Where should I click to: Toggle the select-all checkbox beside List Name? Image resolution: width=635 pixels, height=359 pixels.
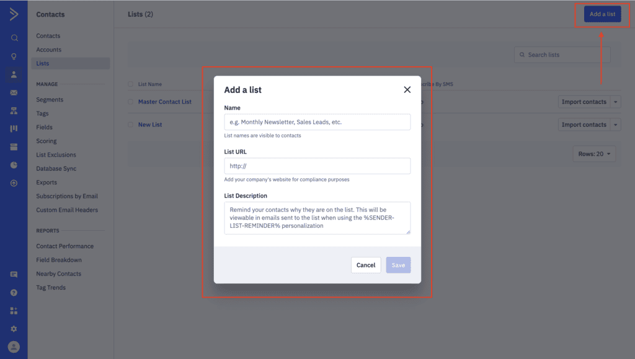(x=130, y=84)
